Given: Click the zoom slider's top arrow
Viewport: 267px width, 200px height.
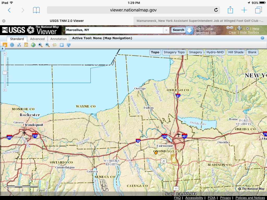Looking at the screenshot, I should point(5,54).
